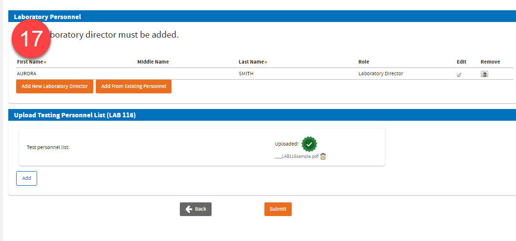Click the Middle Name column header

click(153, 62)
